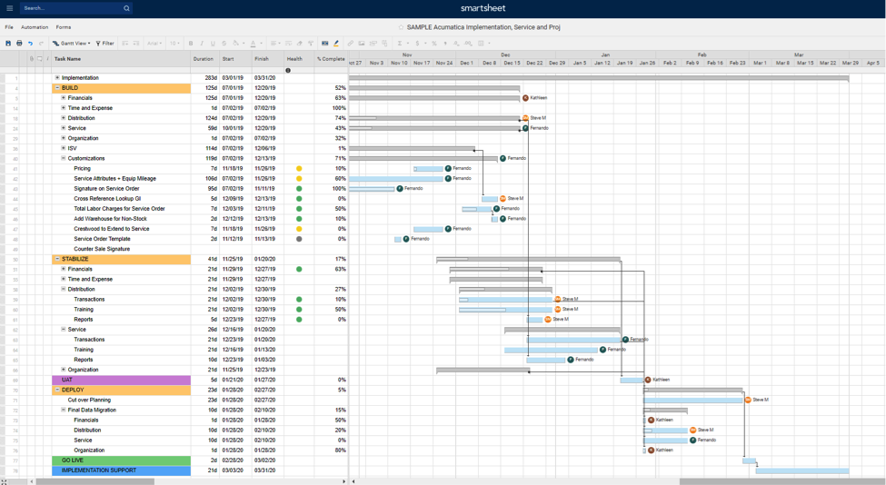Viewport: 886px width, 485px height.
Task: Collapse the Final Data Migration row
Action: click(64, 410)
